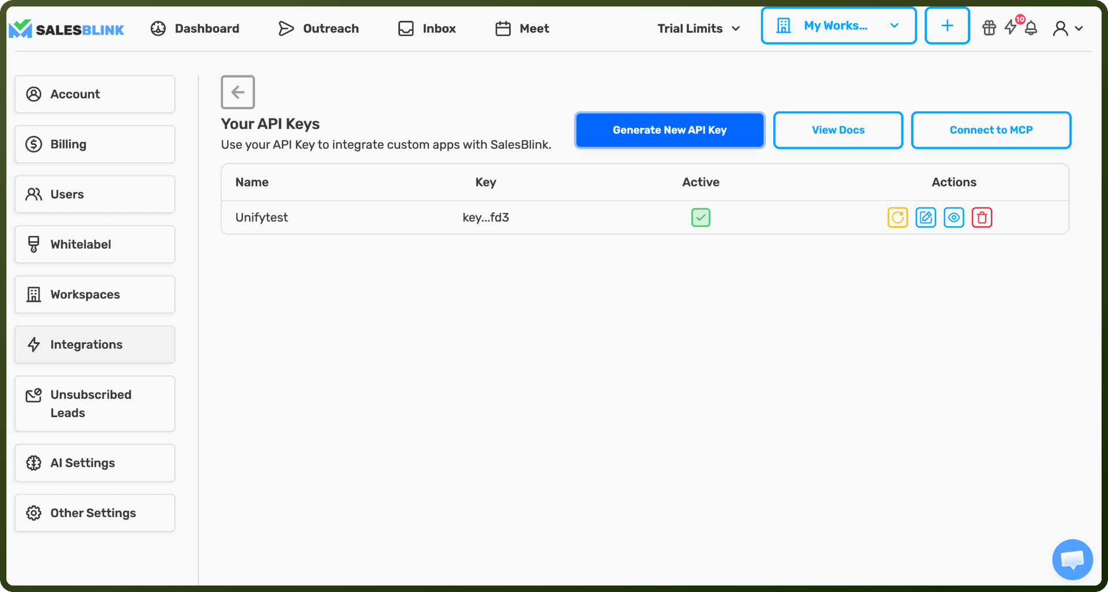
Task: Go back using the left arrow button
Action: (238, 92)
